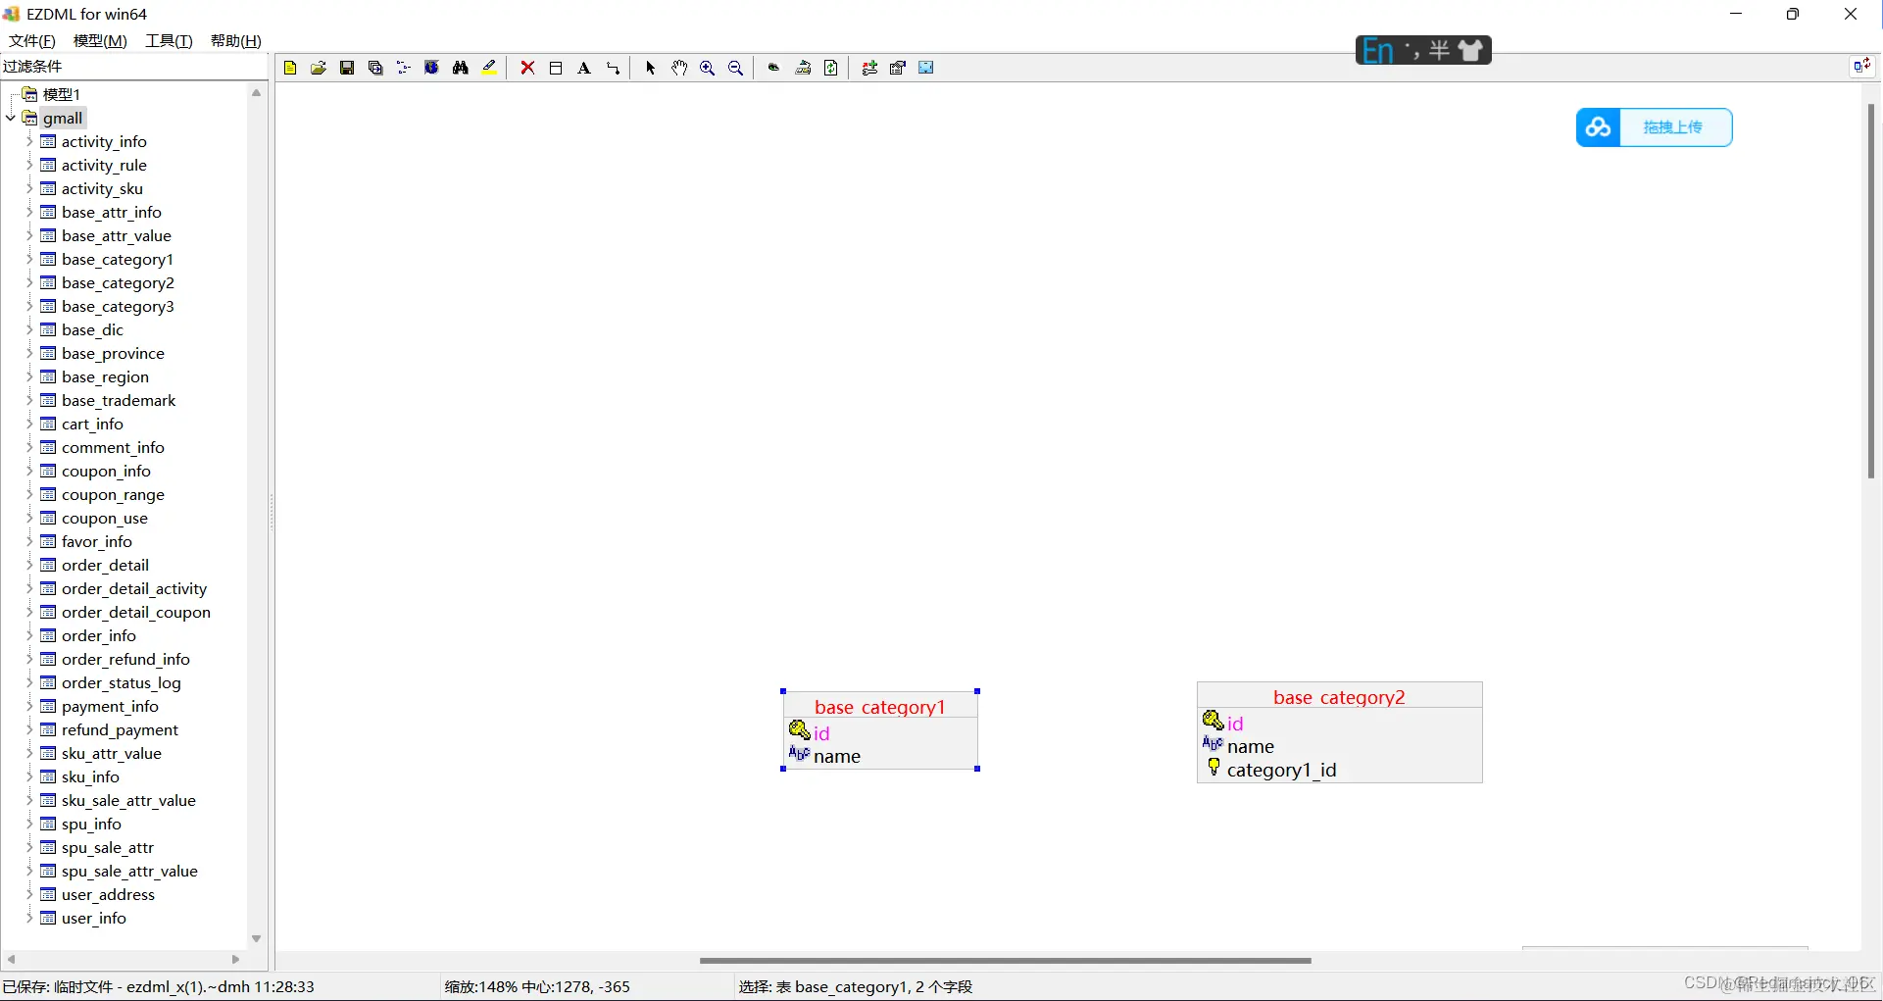The height and width of the screenshot is (1001, 1883).
Task: Select coupon_info in the tree
Action: 106,471
